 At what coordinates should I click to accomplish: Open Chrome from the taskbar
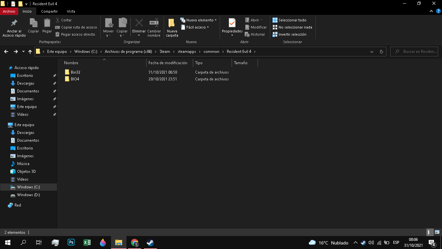[135, 243]
